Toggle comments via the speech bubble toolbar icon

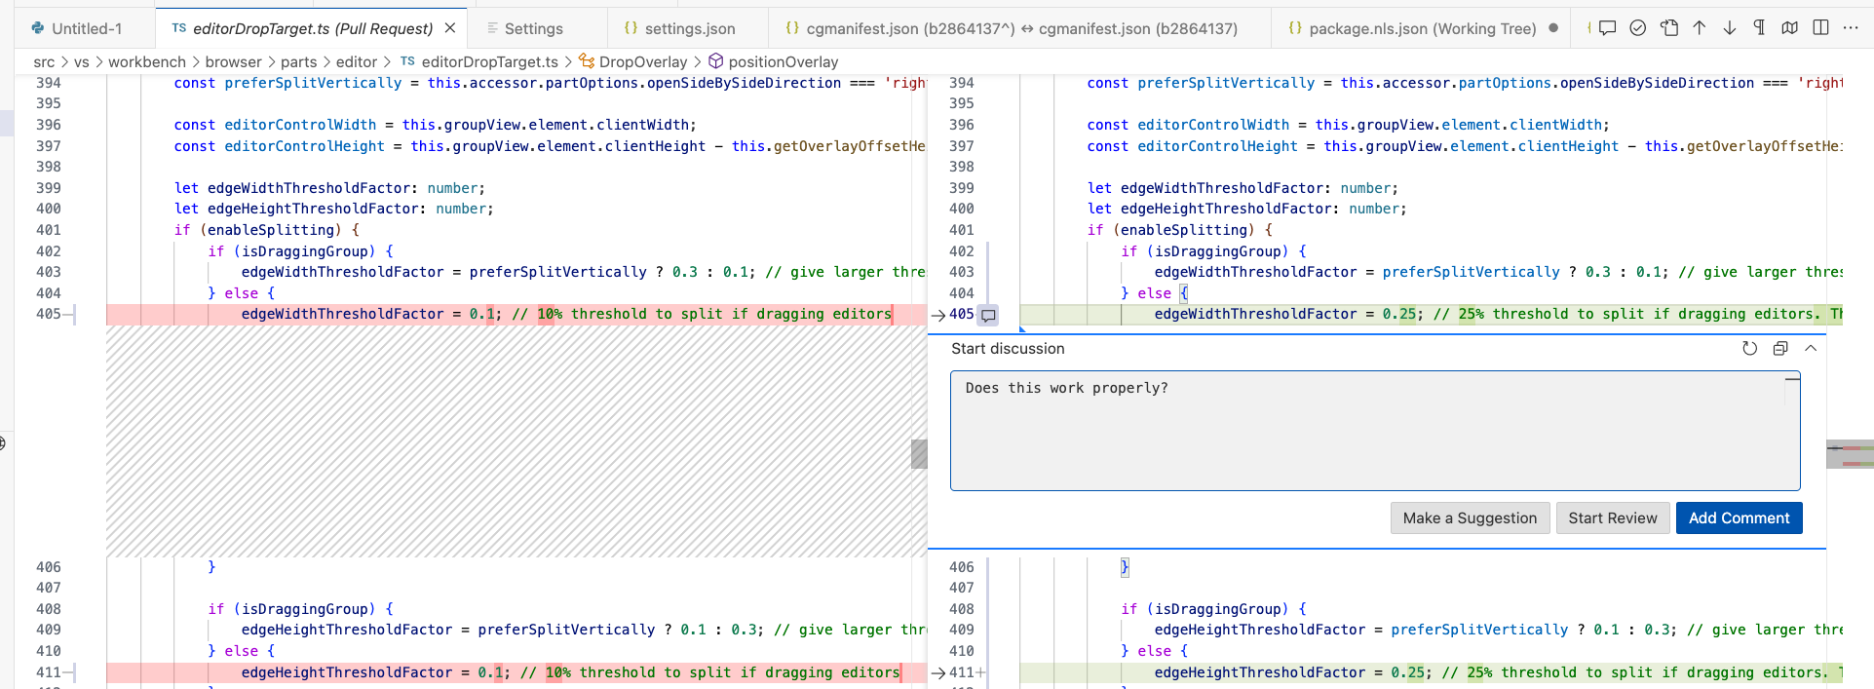coord(1608,28)
